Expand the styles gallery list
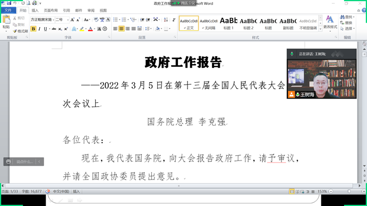Screen dimensions: 367x206 pyautogui.click(x=320, y=29)
